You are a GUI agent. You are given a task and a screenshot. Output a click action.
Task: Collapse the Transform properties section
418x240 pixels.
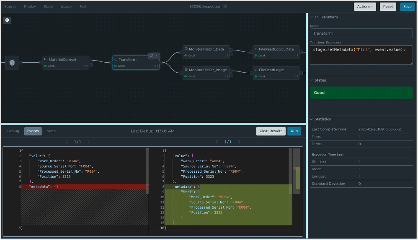coord(311,17)
